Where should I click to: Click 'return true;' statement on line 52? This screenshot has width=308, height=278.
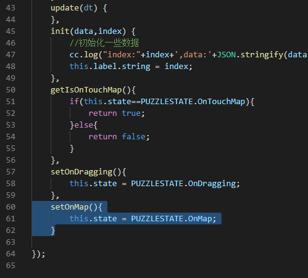coord(117,113)
